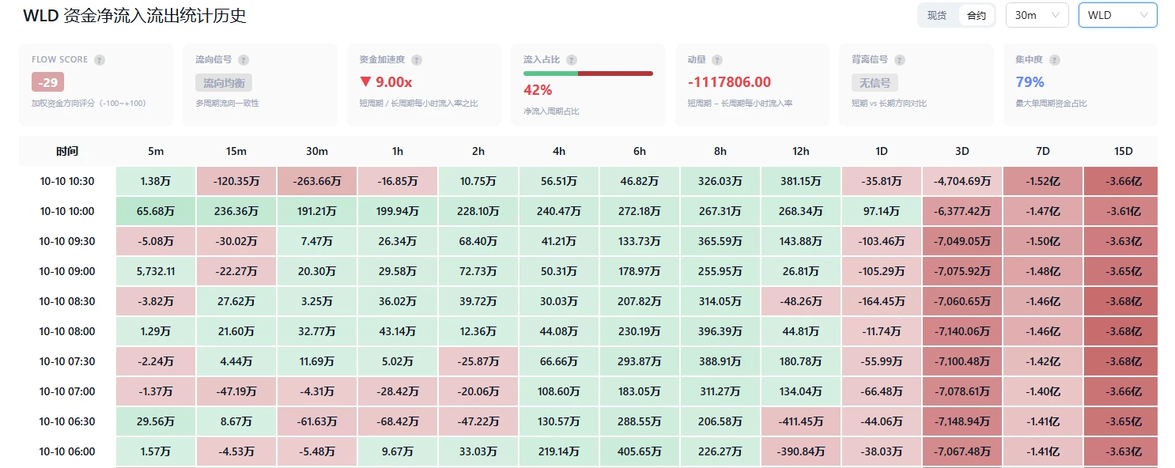This screenshot has width=1175, height=468.
Task: Select the 15D column header
Action: [1120, 151]
